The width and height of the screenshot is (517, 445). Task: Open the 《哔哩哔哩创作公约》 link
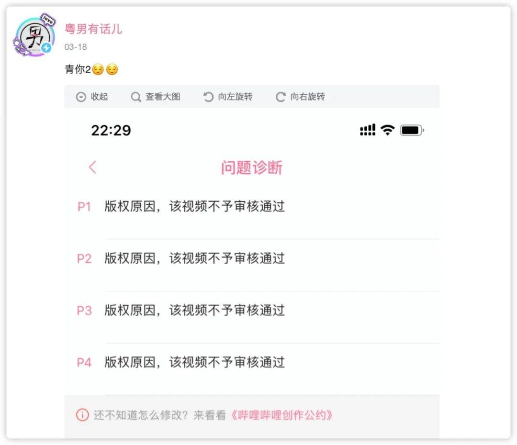pyautogui.click(x=281, y=415)
